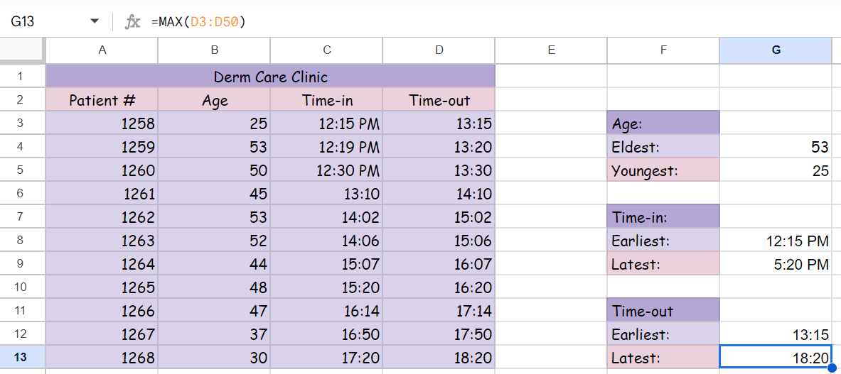Select the row 6 header

tap(20, 194)
